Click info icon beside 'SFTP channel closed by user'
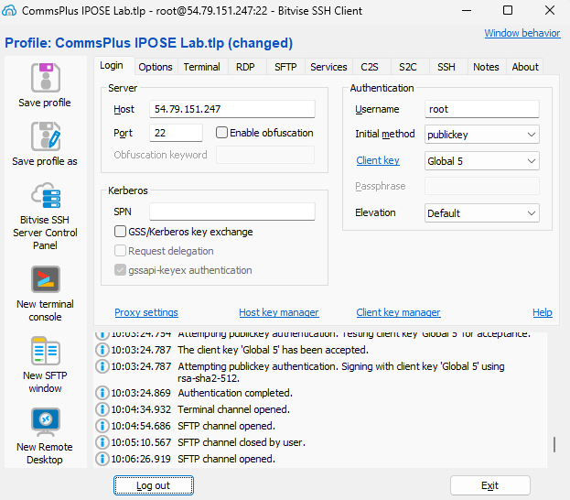The height and width of the screenshot is (500, 570). click(102, 442)
